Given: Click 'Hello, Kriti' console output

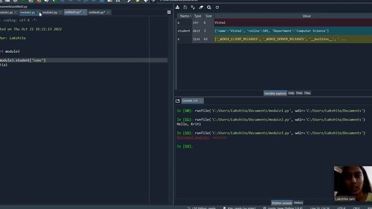Looking at the screenshot, I should (x=188, y=124).
